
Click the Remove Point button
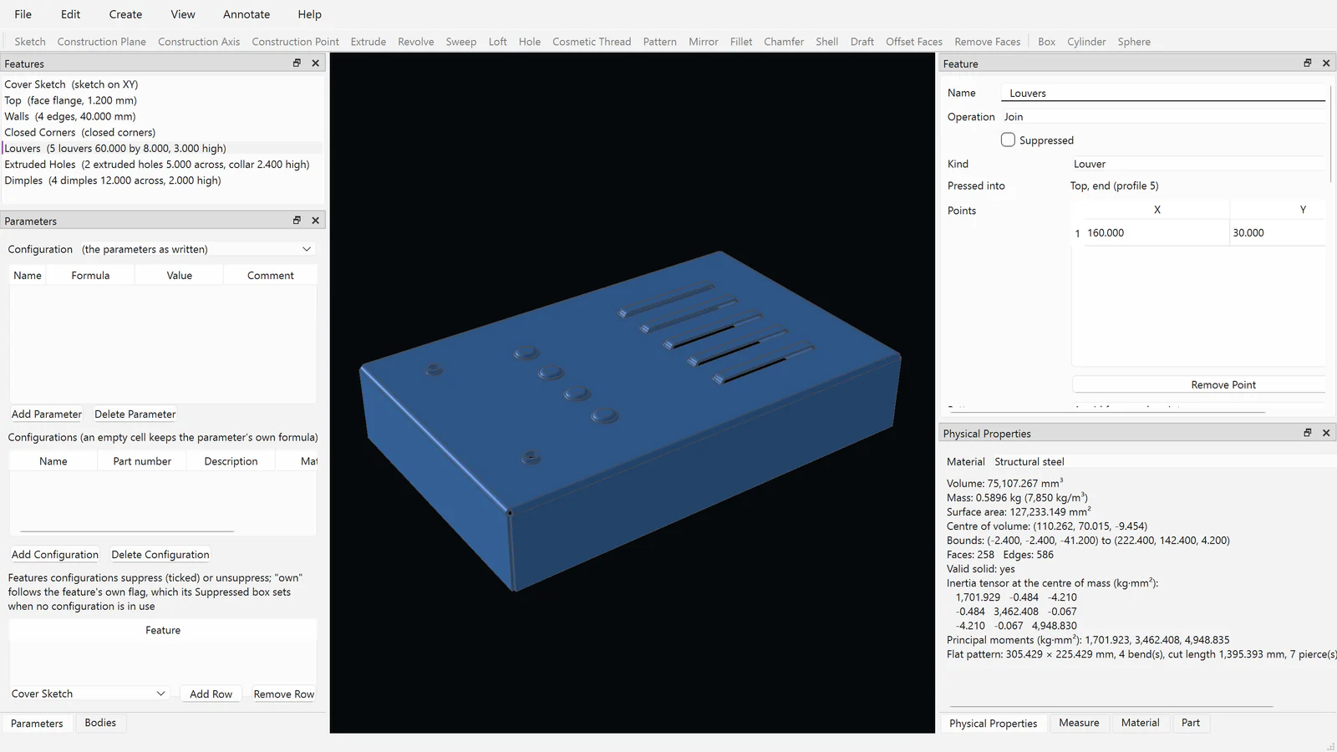1199,385
